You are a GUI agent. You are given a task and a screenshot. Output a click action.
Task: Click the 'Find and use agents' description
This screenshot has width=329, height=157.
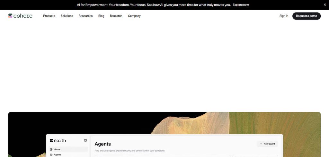(x=130, y=151)
